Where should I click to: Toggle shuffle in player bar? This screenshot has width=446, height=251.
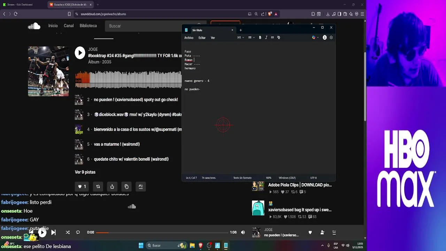point(68,233)
